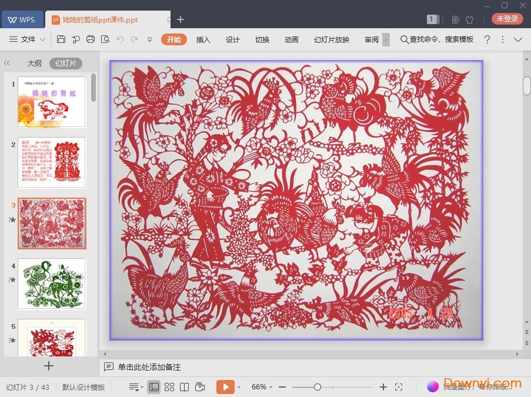531x397 pixels.
Task: Expand the quick access toolbar customize arrow
Action: 149,39
